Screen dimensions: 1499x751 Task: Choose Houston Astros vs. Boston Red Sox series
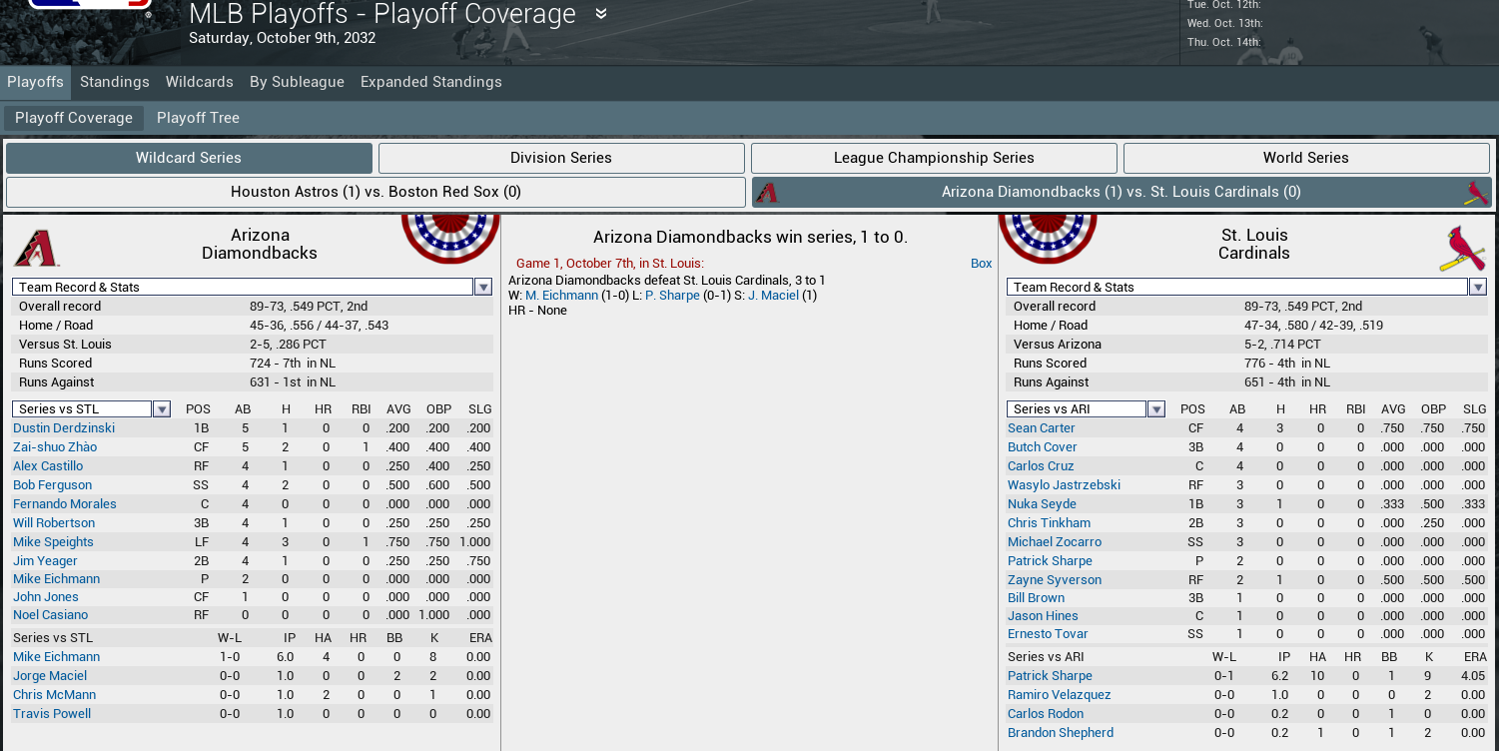click(x=375, y=192)
